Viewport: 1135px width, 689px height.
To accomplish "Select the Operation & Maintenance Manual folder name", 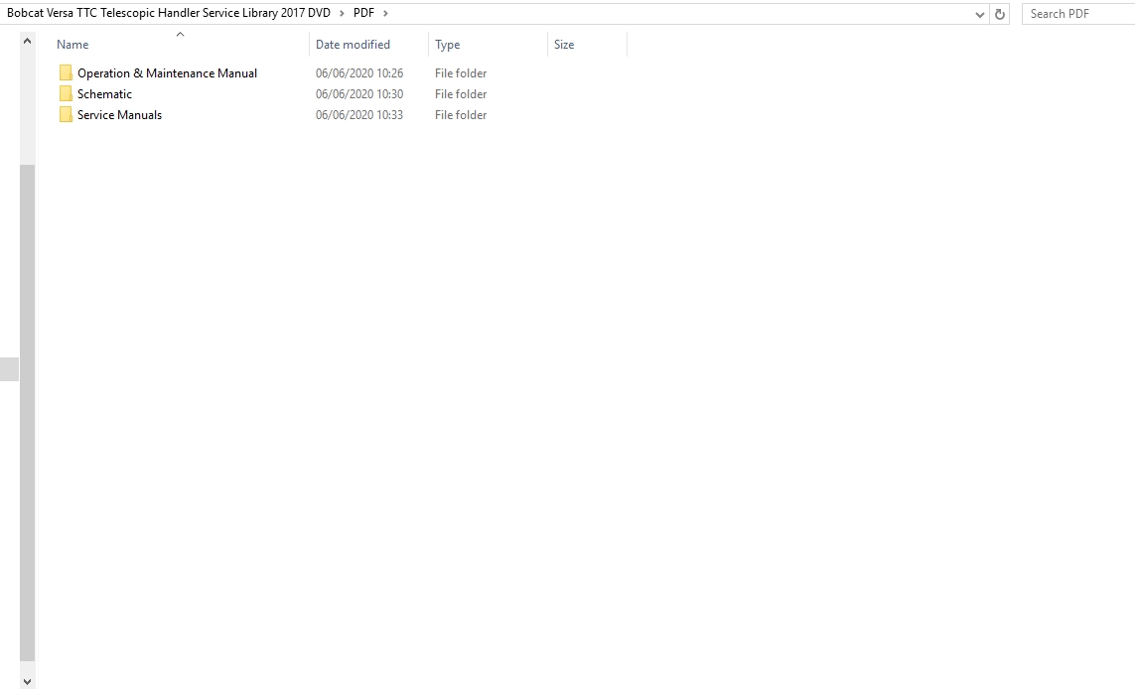I will (x=167, y=73).
